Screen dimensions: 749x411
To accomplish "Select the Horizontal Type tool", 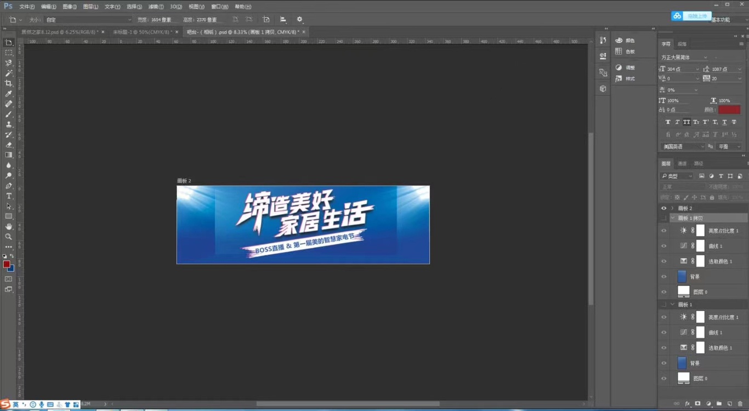I will coord(9,196).
